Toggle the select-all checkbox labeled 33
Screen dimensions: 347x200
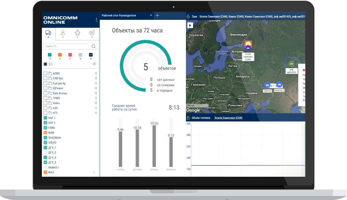coord(91,55)
